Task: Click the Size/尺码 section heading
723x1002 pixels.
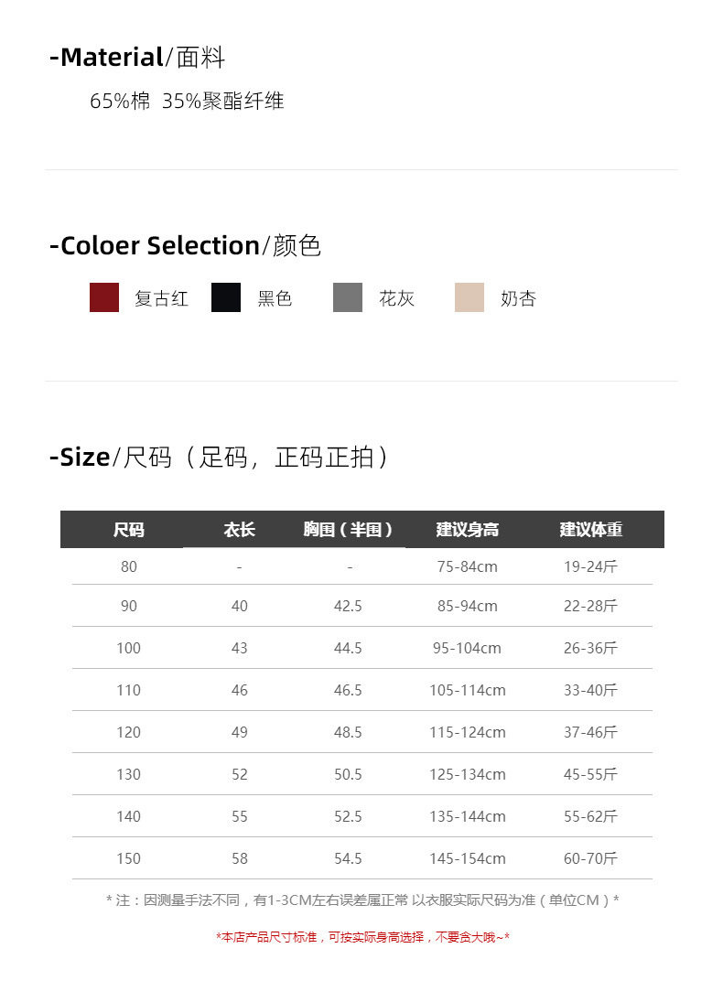Action: (x=220, y=457)
